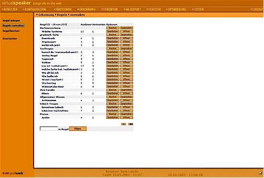
Task: Click the LOGOUT link
Action: (257, 9)
